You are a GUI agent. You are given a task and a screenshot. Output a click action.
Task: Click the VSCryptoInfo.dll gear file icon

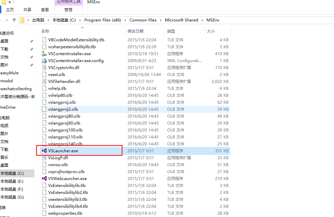(x=44, y=67)
